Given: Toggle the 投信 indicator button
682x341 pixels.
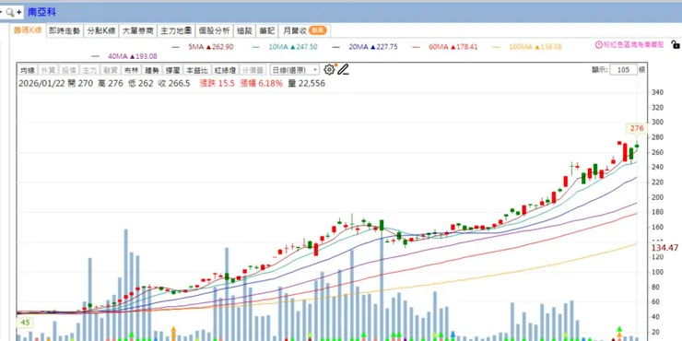Looking at the screenshot, I should click(x=69, y=70).
